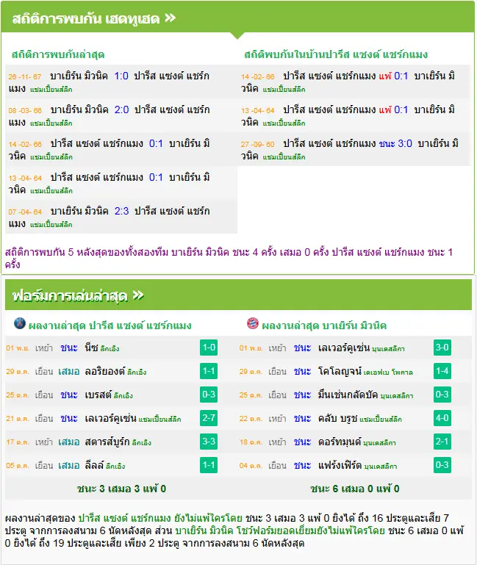
Task: Select the 0-3 score badge for แฟร้งเฟิร์ต
Action: (x=442, y=465)
